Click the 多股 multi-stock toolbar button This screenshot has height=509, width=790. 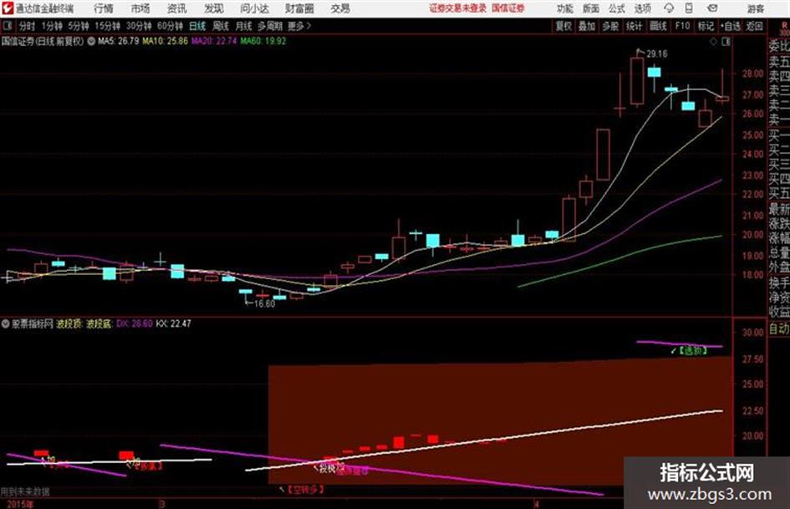[x=610, y=26]
